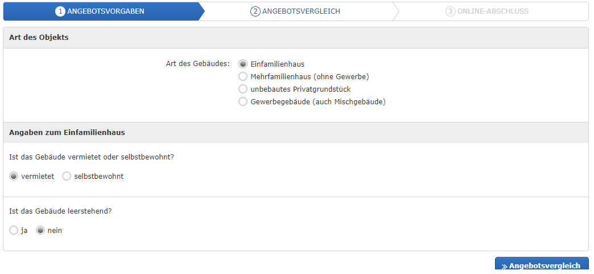Image resolution: width=594 pixels, height=274 pixels.
Task: Choose selbstbewohnt radio button
Action: coord(67,177)
